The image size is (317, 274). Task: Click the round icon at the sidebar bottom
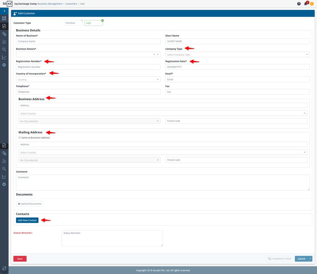pos(4,269)
